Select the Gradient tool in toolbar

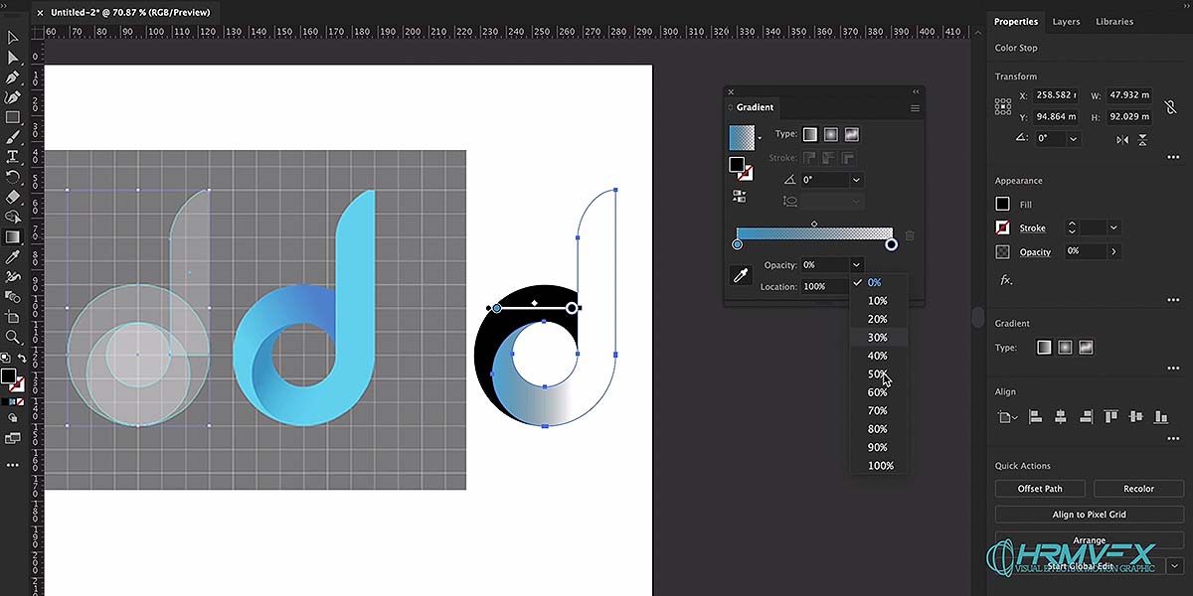[x=13, y=237]
